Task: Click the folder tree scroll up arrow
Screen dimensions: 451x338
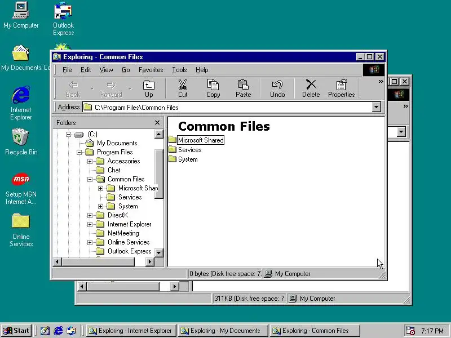Action: 159,134
